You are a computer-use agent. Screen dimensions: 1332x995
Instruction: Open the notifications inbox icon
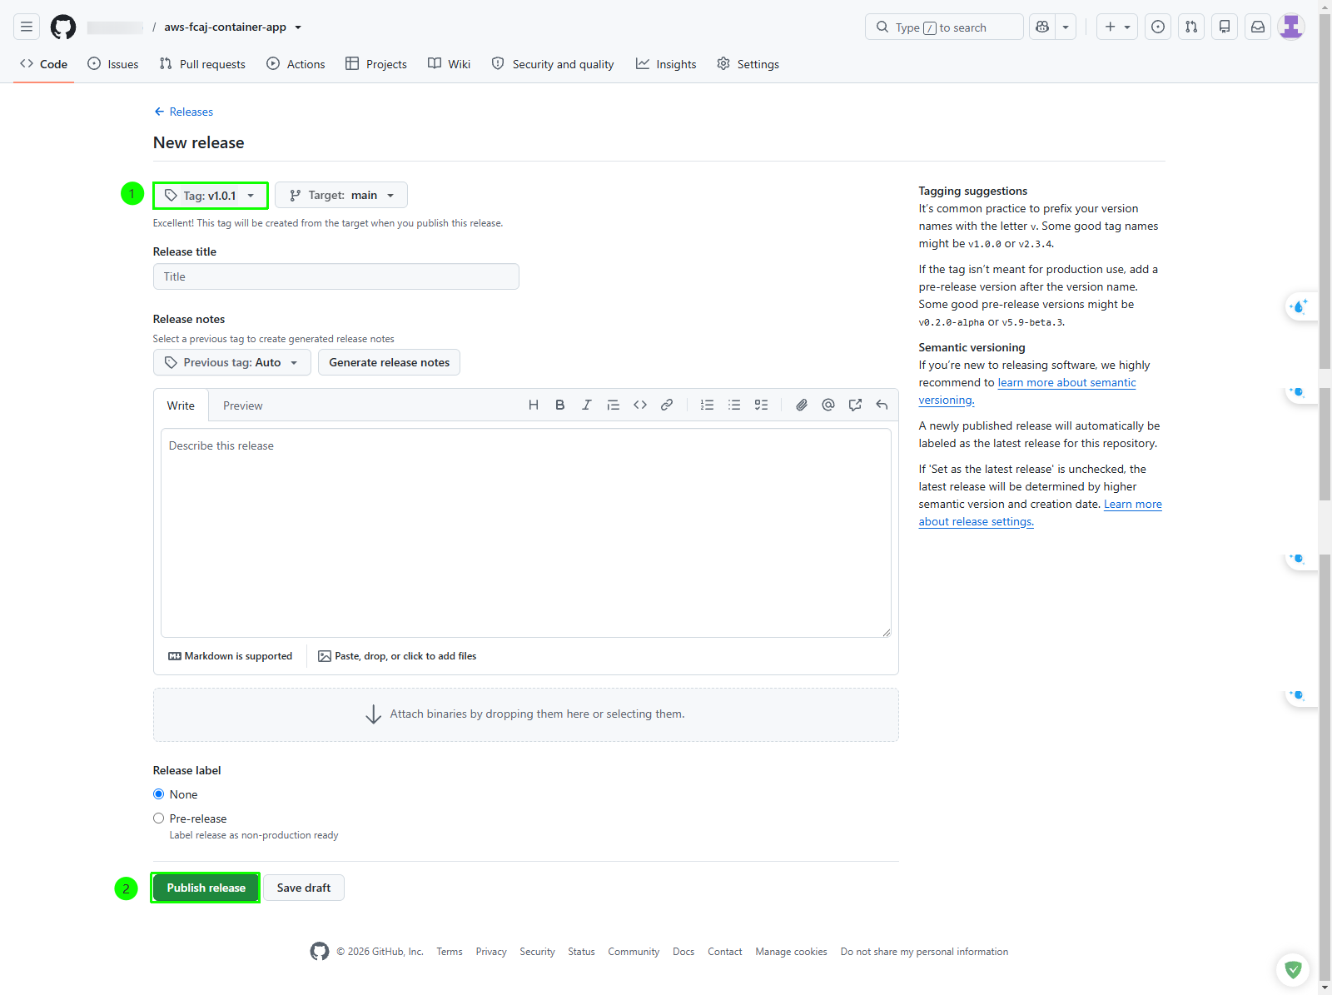(x=1258, y=27)
